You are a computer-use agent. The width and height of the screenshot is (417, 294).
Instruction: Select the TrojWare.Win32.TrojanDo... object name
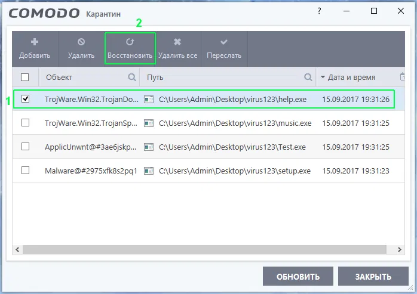tap(91, 100)
